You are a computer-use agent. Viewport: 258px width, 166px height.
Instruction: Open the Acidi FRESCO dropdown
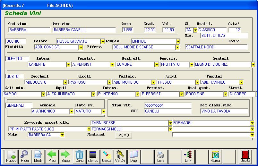pyautogui.click(x=197, y=82)
